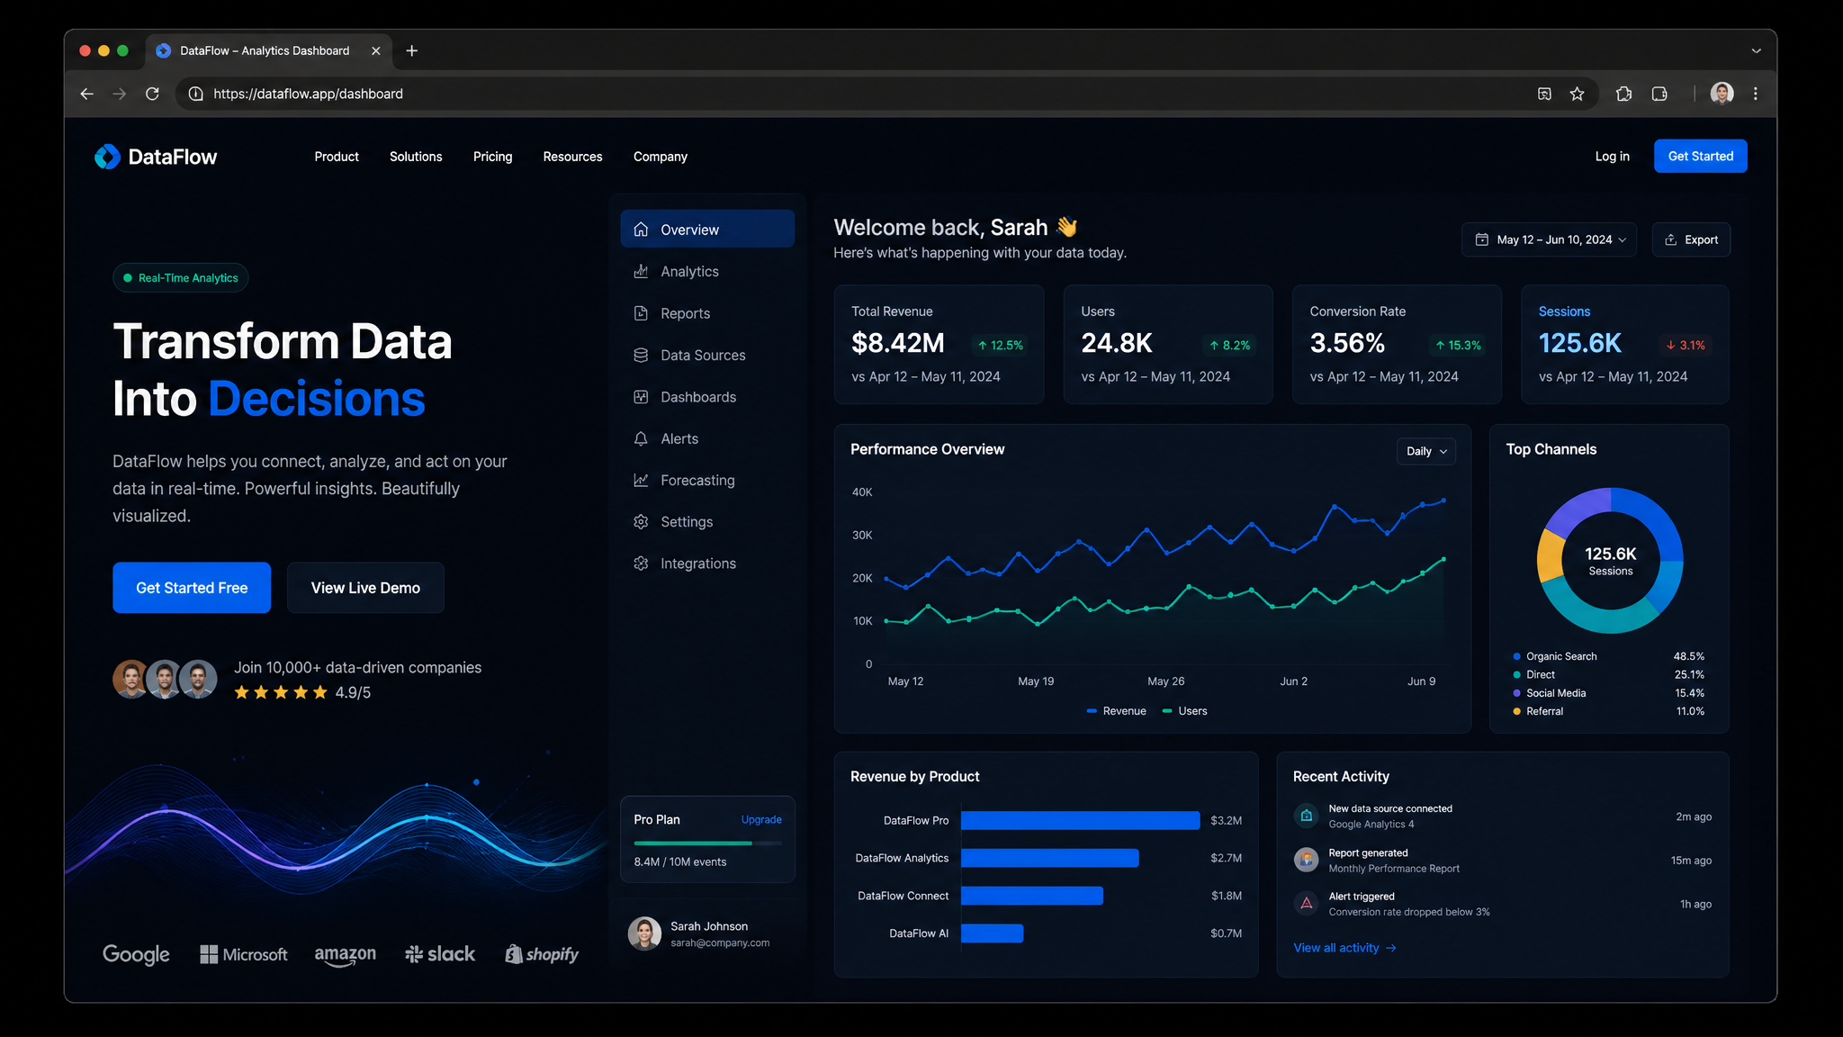Image resolution: width=1843 pixels, height=1037 pixels.
Task: Reload the page with refresh icon
Action: tap(152, 94)
